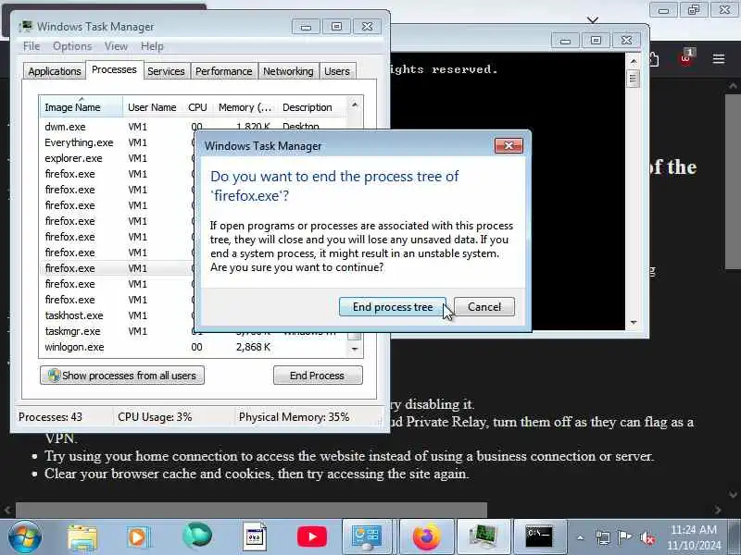
Task: Sort by CPU column header
Action: coord(197,107)
